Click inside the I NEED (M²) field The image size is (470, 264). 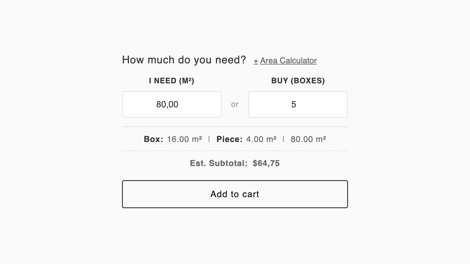172,104
